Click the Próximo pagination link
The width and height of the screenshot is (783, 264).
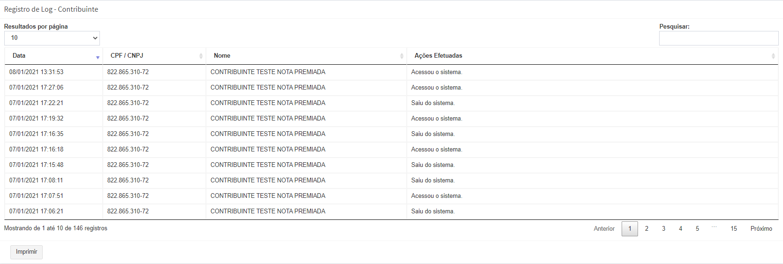point(761,229)
